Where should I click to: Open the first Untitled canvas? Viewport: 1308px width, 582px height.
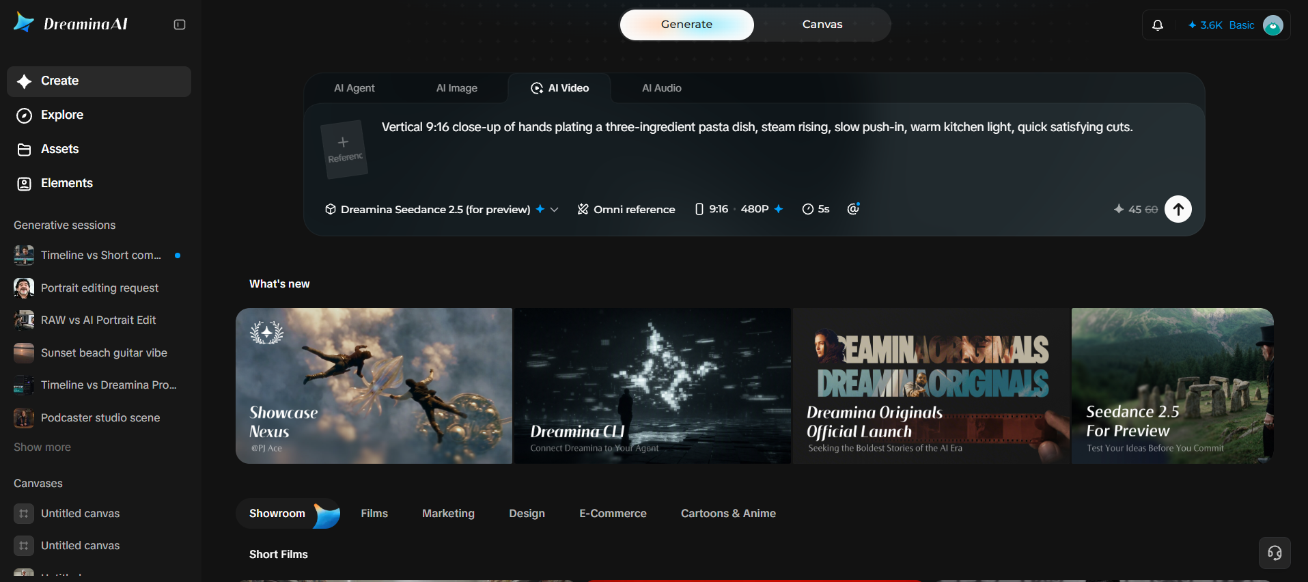[x=99, y=513]
